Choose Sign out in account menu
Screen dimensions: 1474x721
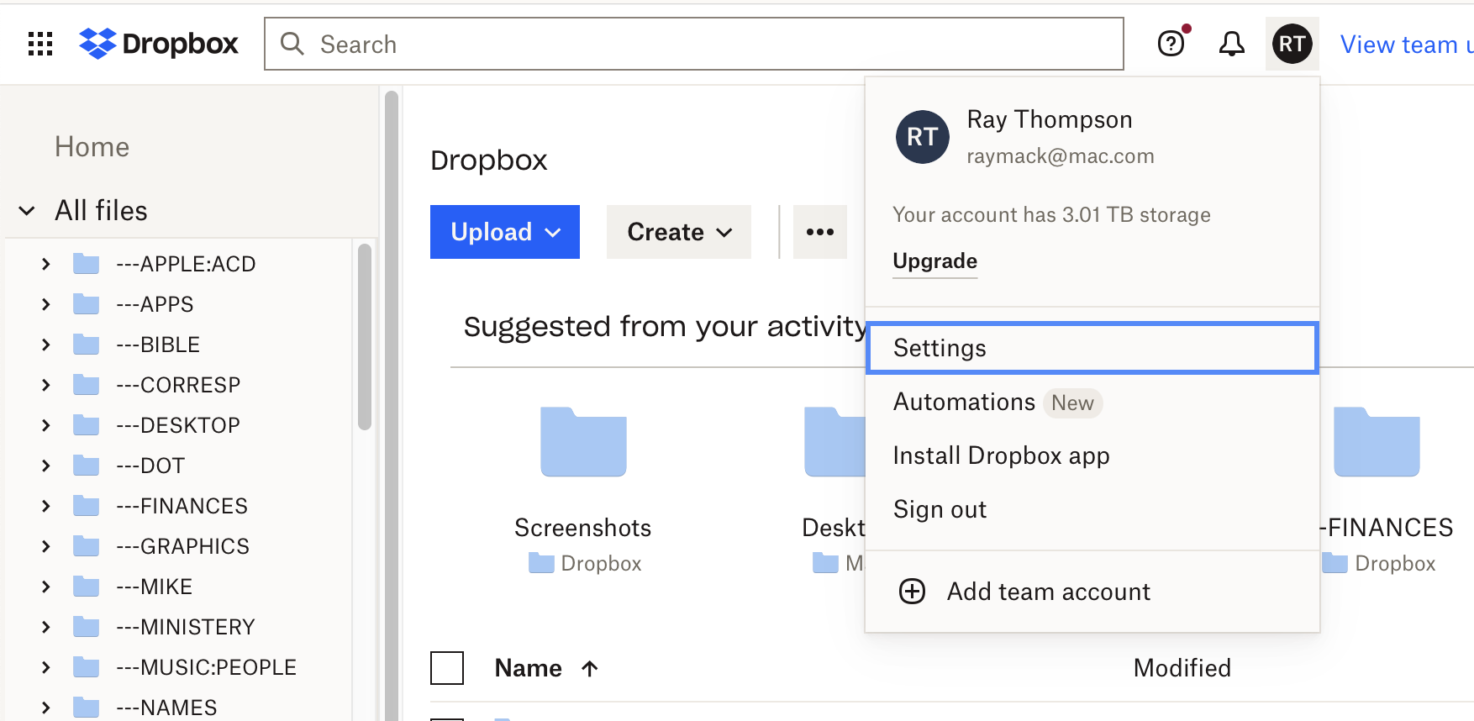pyautogui.click(x=940, y=509)
